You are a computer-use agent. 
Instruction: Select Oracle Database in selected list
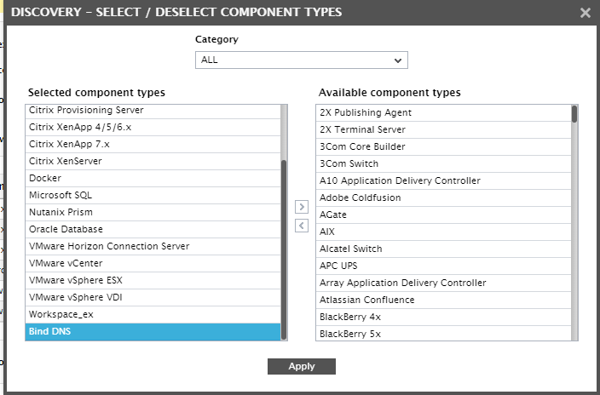pyautogui.click(x=153, y=230)
